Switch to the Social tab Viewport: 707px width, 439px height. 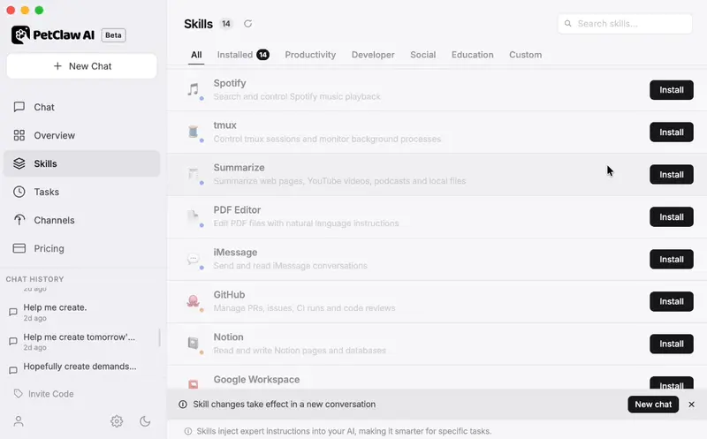click(x=423, y=55)
